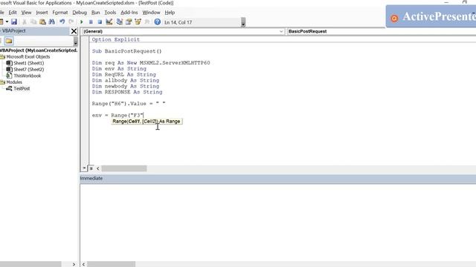The image size is (476, 267).
Task: Pause execution with the Break icon
Action: (91, 22)
